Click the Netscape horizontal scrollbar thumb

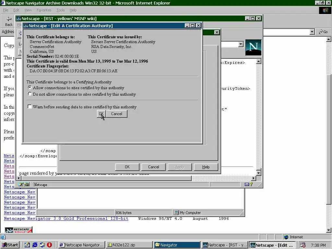[106, 178]
